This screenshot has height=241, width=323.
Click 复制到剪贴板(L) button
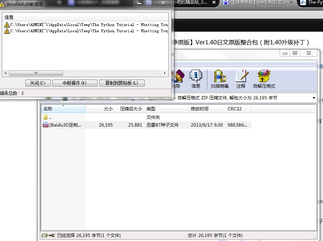[122, 83]
